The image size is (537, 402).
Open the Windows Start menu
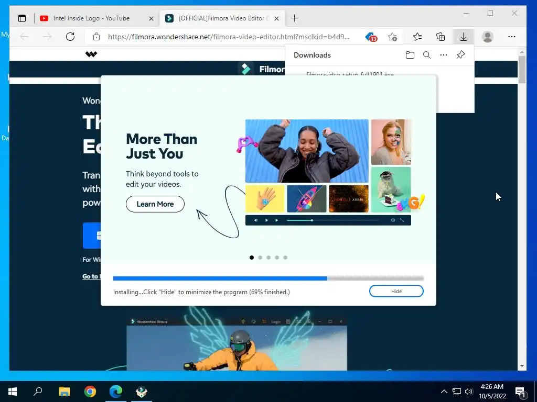pyautogui.click(x=13, y=392)
